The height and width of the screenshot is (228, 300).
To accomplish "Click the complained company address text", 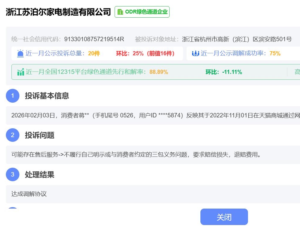I will point(237,39).
